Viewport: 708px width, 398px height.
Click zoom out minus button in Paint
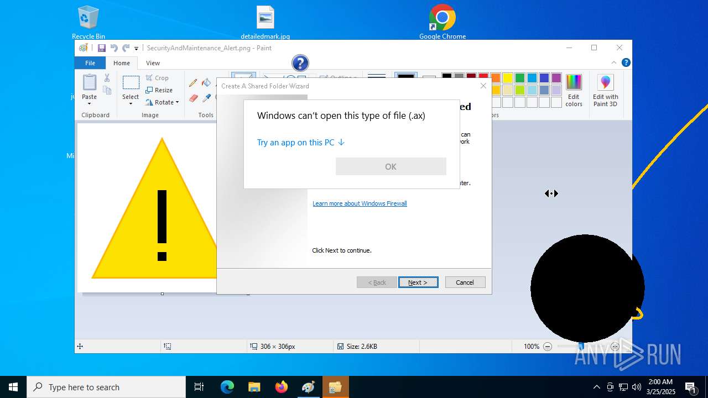click(x=548, y=347)
